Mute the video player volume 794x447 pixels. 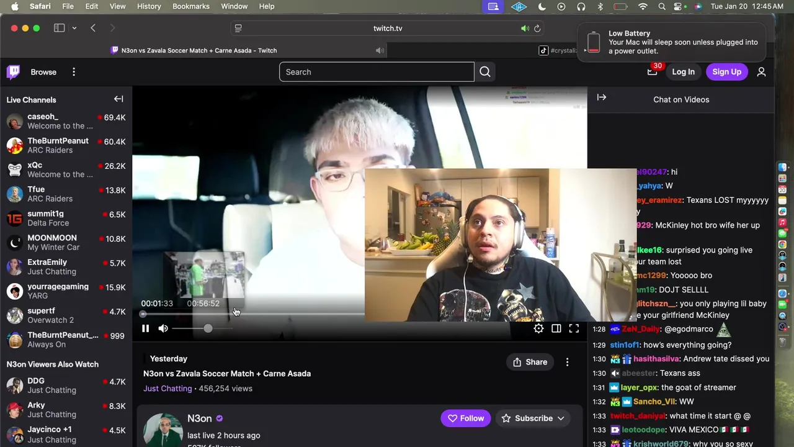[x=163, y=328]
